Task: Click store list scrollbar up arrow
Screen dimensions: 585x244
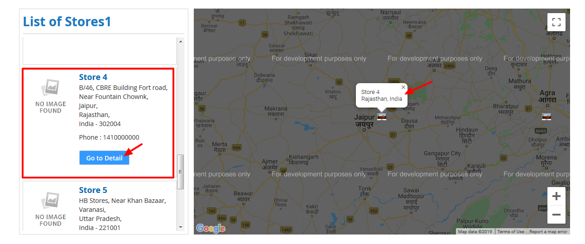Action: coord(181,42)
